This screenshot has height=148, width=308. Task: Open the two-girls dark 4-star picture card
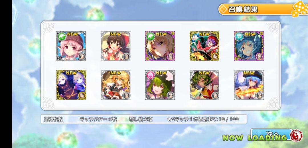[71, 85]
